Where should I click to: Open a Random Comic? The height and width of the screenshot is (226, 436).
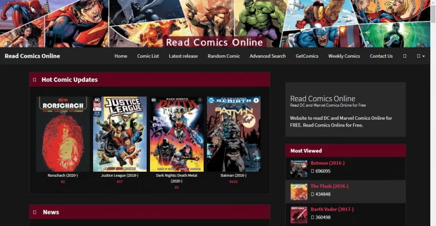pos(223,56)
